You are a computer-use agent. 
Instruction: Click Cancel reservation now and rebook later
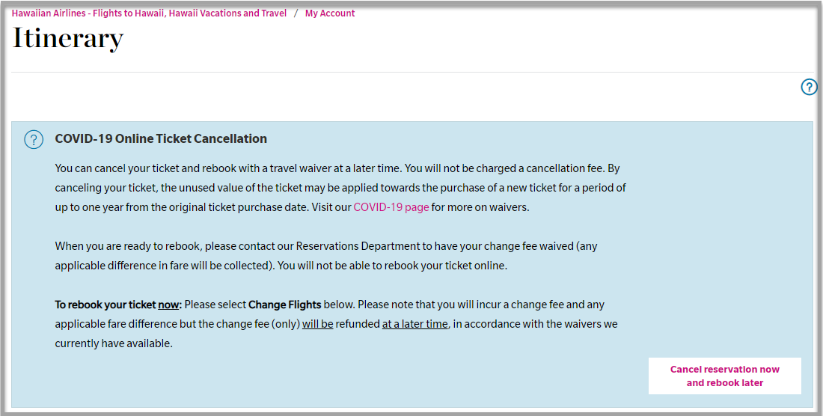[x=724, y=376]
